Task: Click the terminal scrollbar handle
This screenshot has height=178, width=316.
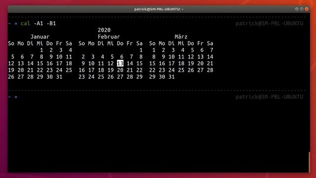Action: point(310,162)
